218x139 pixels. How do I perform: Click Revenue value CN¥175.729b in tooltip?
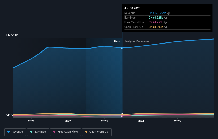157,13
